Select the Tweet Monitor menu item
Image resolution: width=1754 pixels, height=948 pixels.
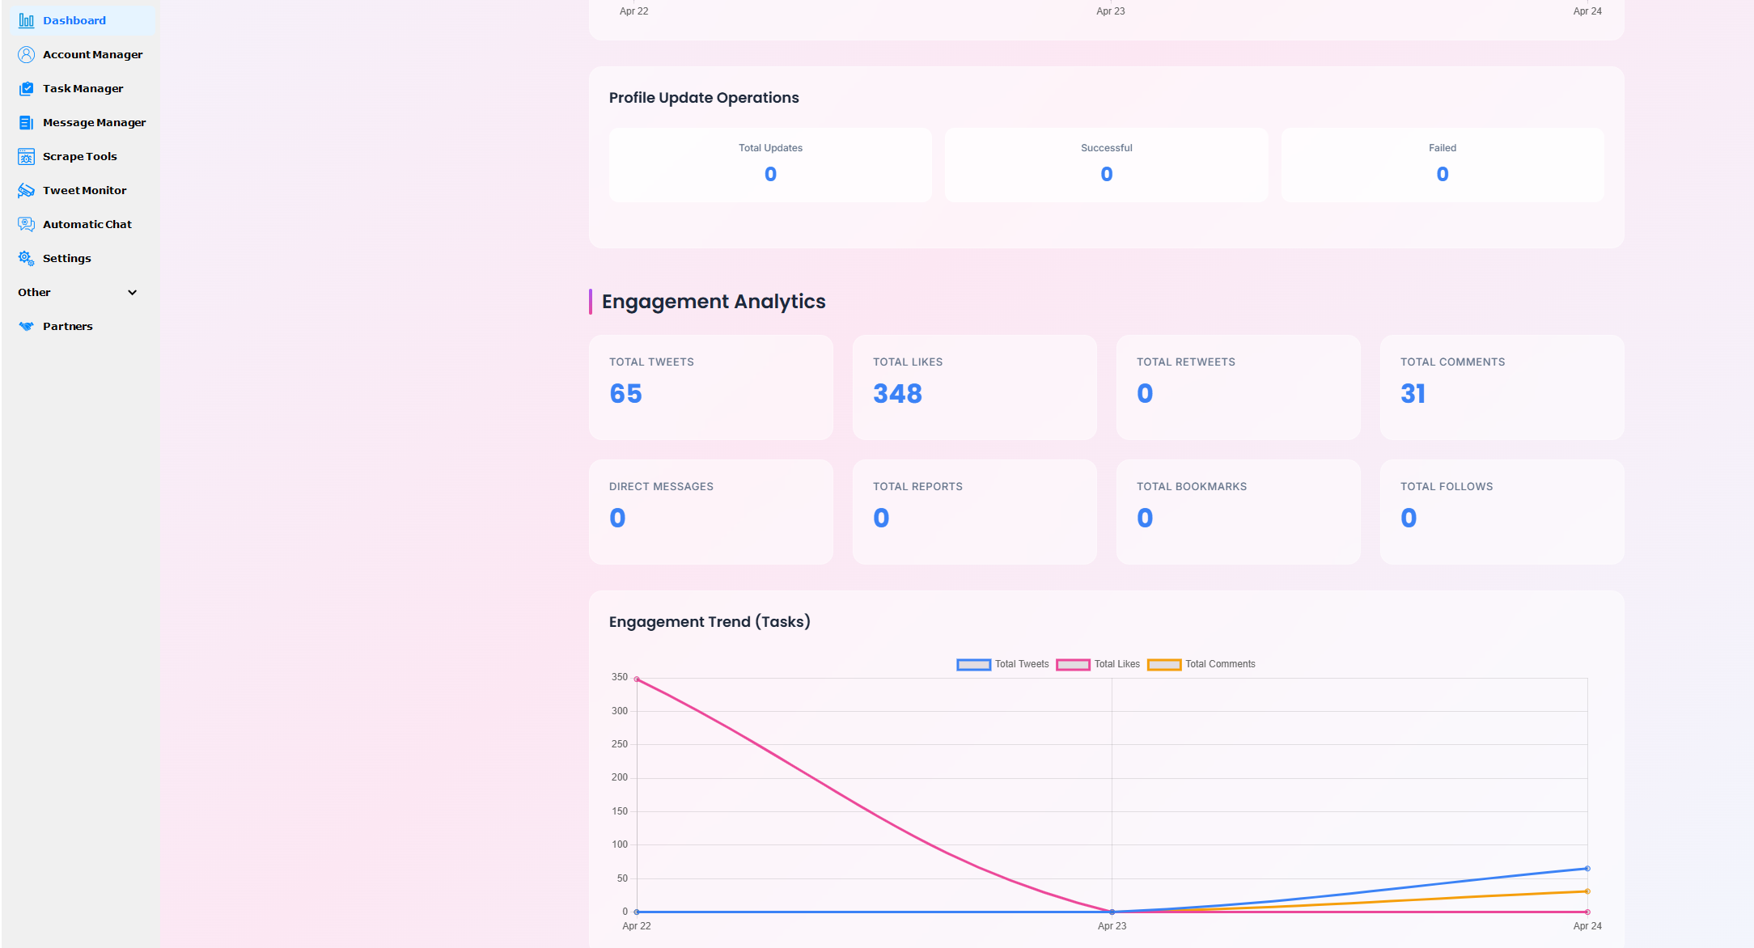point(84,190)
